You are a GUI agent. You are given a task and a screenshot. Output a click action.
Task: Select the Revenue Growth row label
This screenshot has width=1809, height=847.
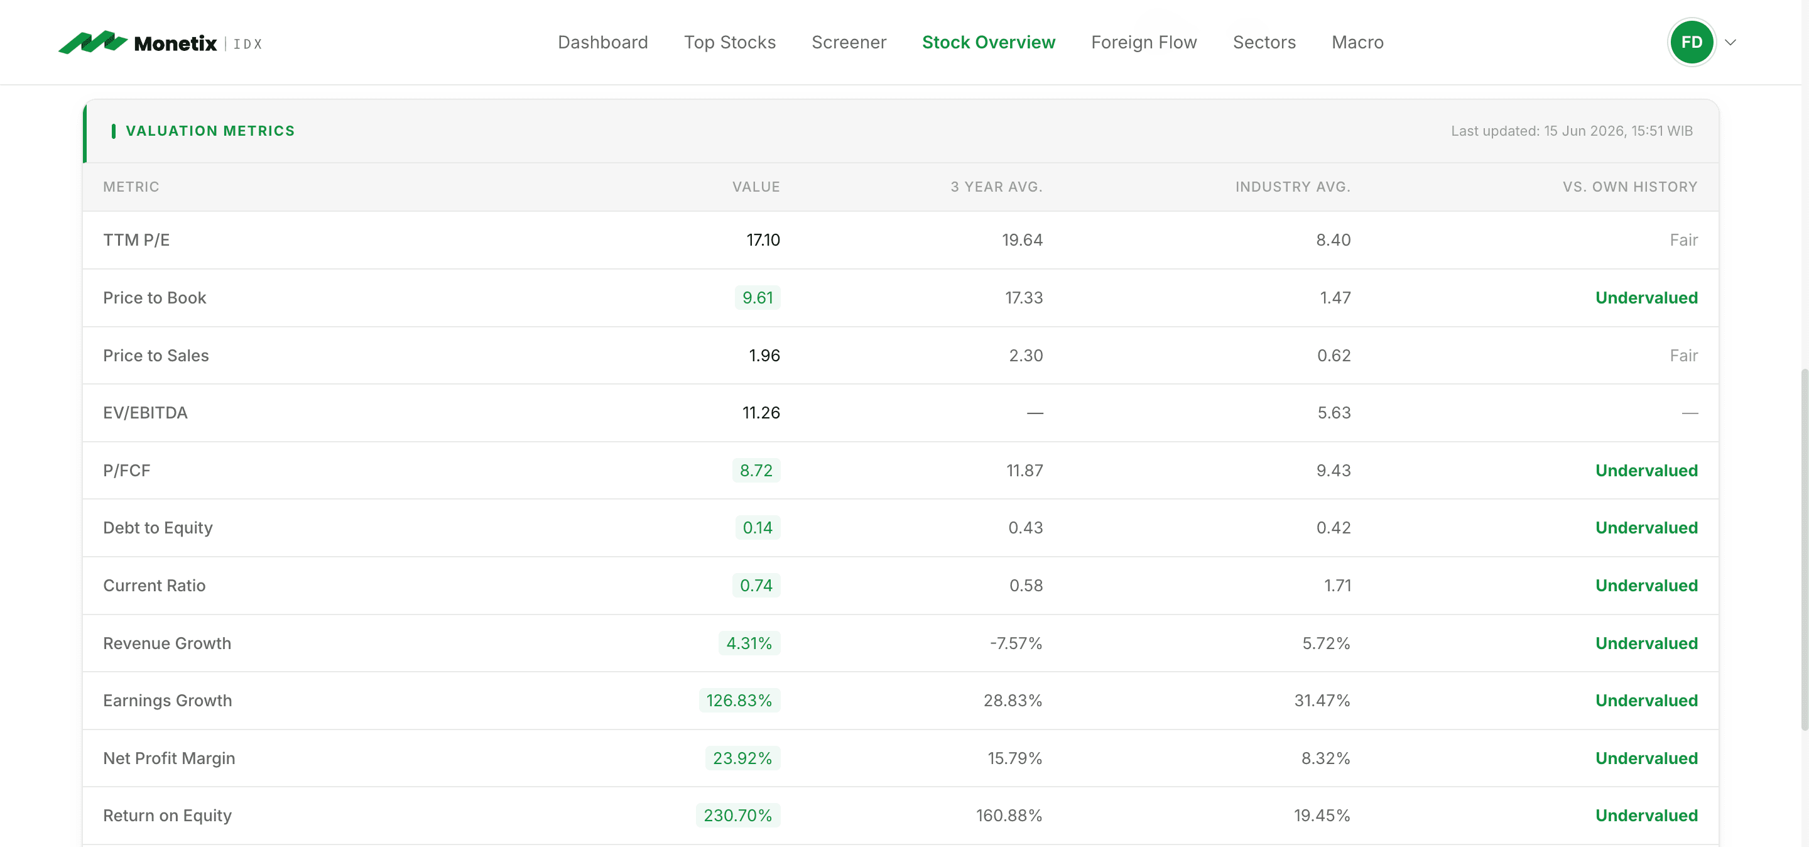click(x=167, y=643)
